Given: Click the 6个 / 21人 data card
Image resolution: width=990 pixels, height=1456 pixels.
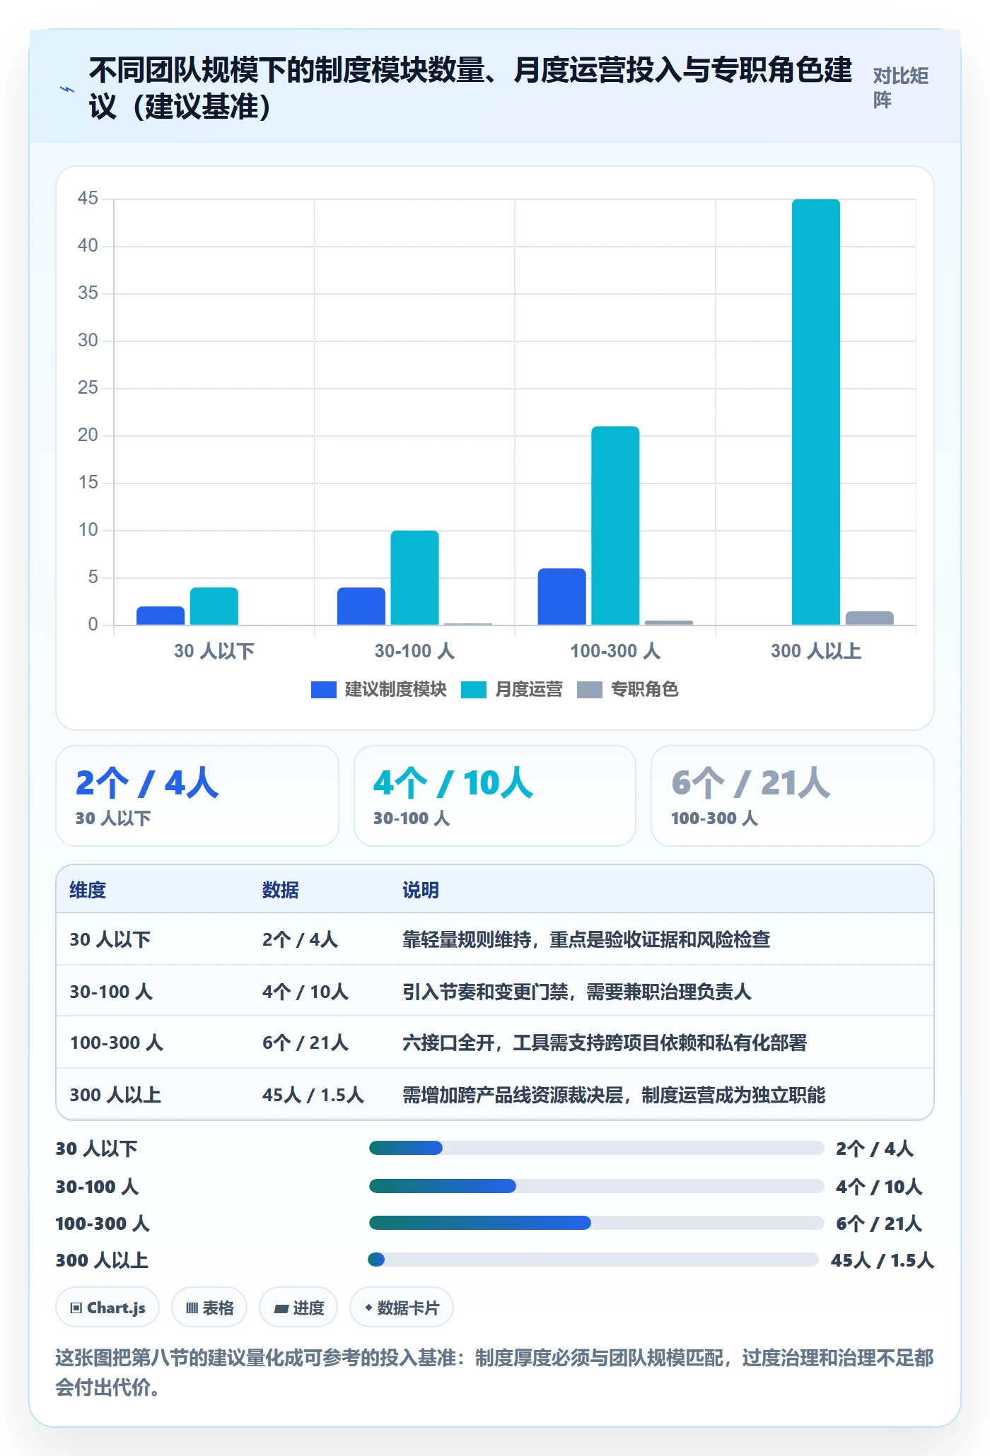Looking at the screenshot, I should pos(793,796).
